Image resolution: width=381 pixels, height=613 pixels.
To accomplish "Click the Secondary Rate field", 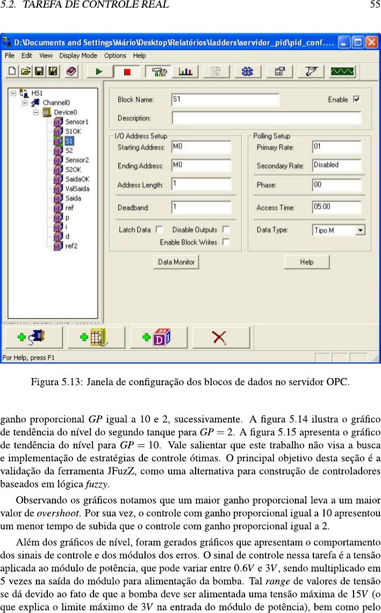I will pos(337,165).
